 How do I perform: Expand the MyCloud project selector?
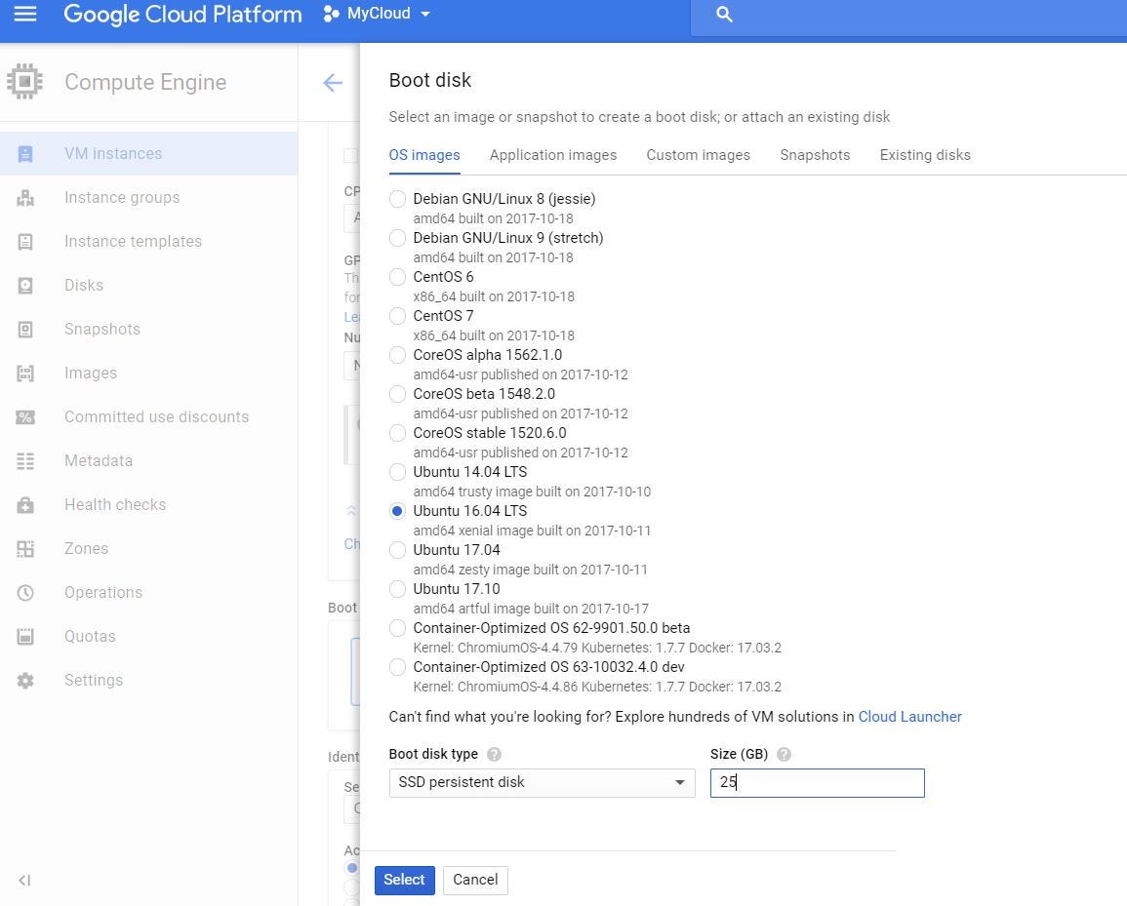tap(378, 15)
